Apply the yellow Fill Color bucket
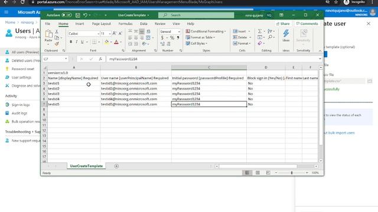This screenshot has width=378, height=212. [106, 42]
